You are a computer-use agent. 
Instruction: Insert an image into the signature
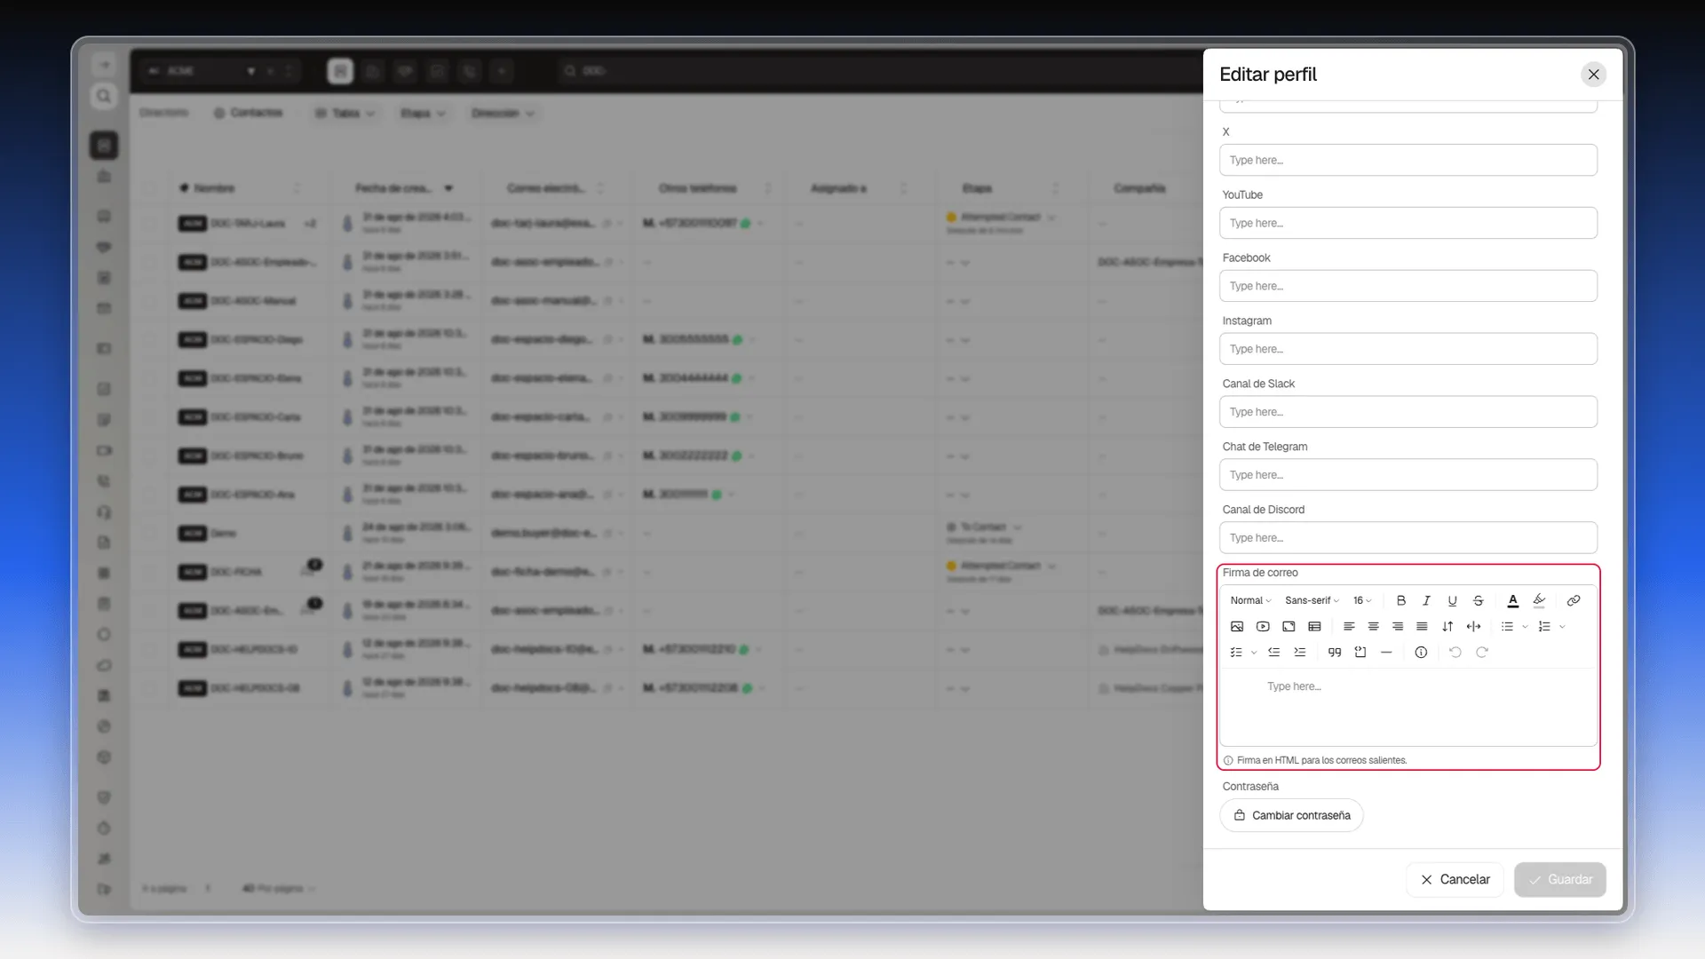[1237, 627]
